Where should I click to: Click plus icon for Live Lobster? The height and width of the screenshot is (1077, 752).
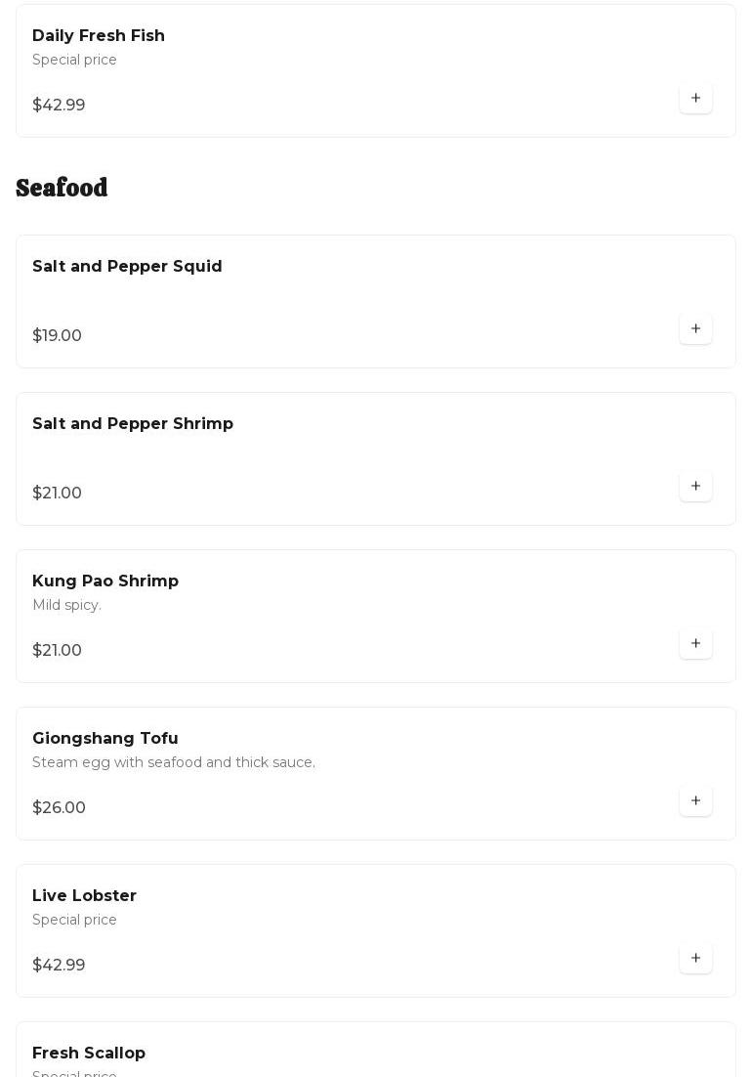(x=695, y=959)
